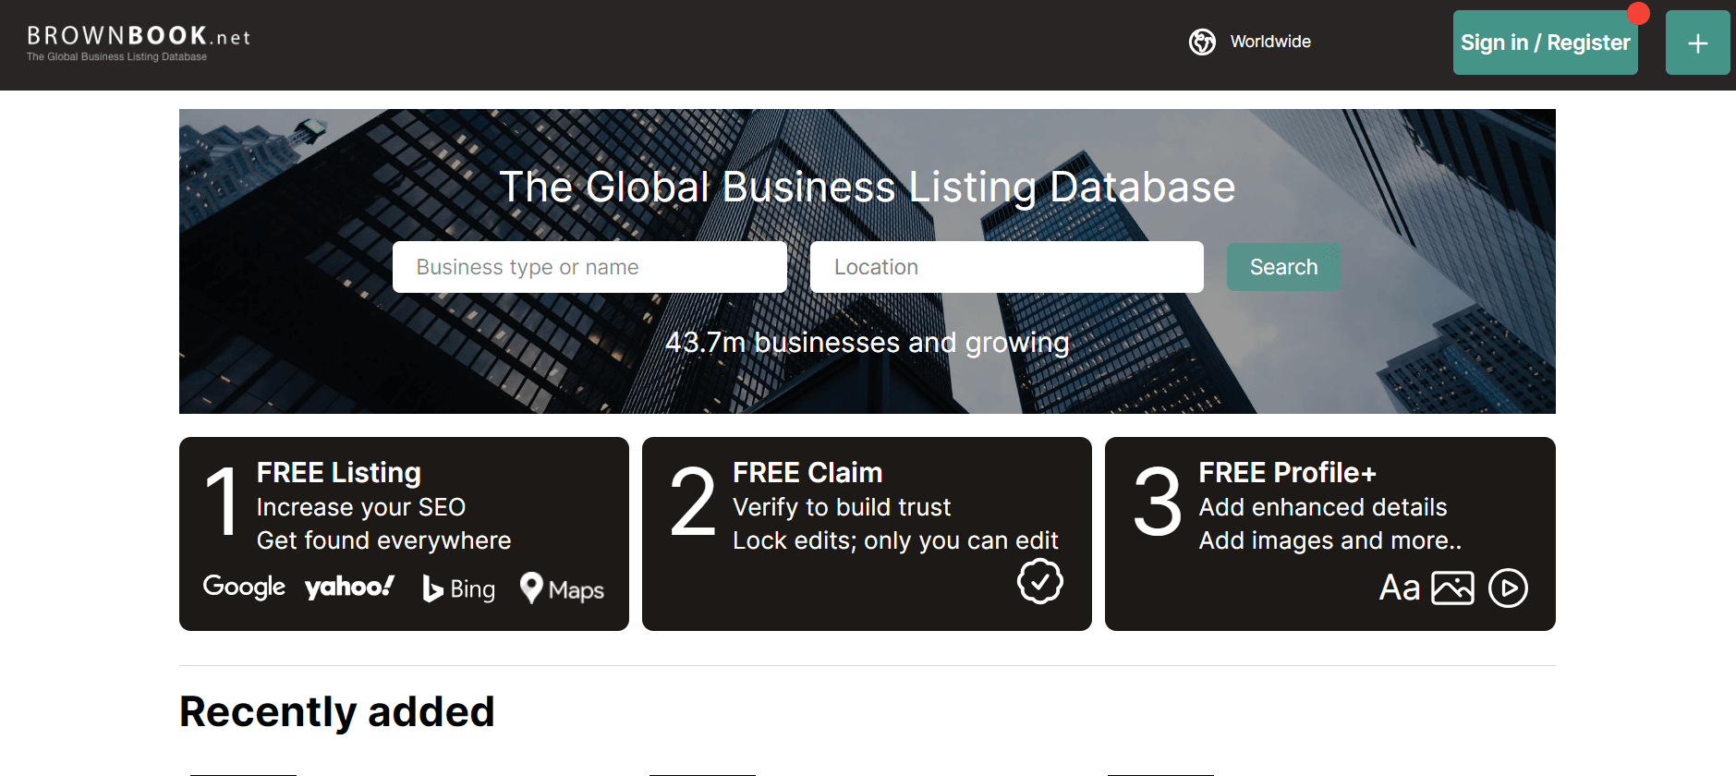This screenshot has height=776, width=1736.
Task: Select the FREE Profile+ card
Action: [x=1330, y=534]
